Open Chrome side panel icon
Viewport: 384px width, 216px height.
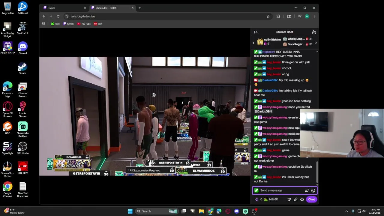click(x=289, y=16)
